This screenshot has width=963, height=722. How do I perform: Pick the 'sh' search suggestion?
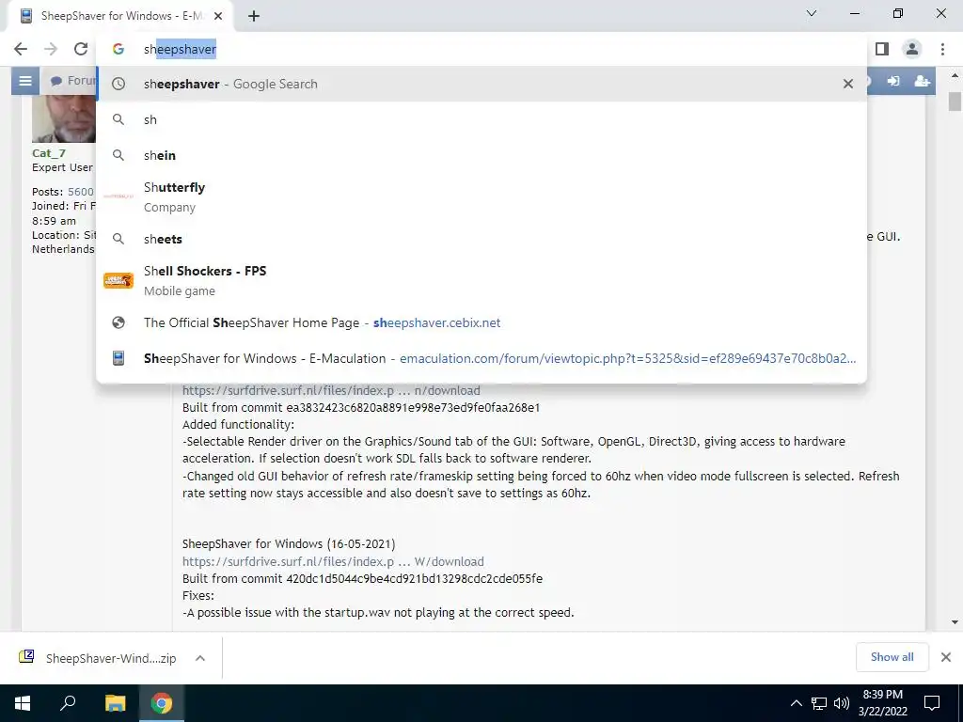coord(482,119)
